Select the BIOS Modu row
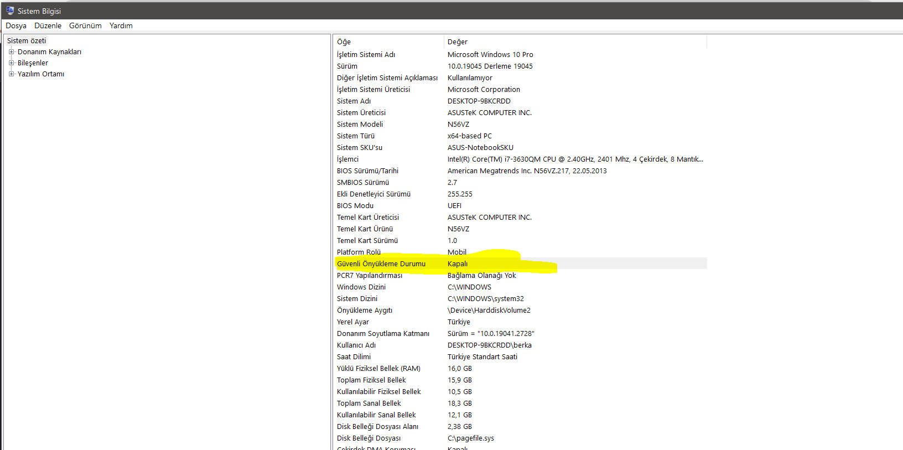Image resolution: width=903 pixels, height=450 pixels. pyautogui.click(x=355, y=205)
